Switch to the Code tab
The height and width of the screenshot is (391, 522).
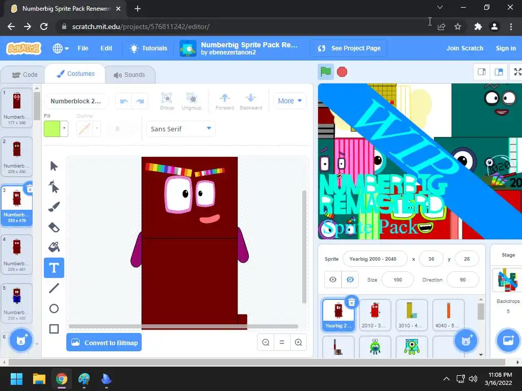[25, 75]
